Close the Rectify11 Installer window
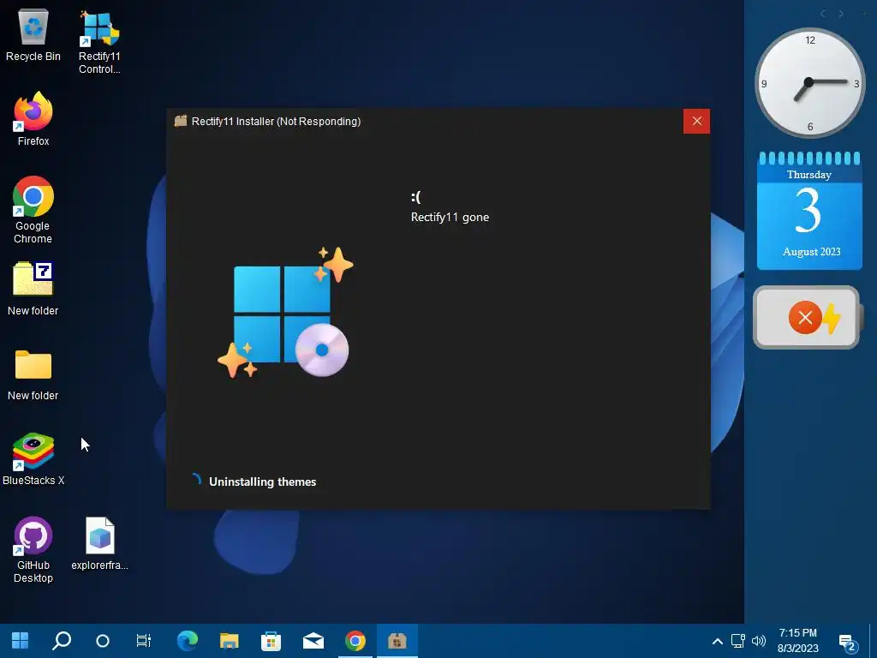This screenshot has width=877, height=658. [x=696, y=122]
